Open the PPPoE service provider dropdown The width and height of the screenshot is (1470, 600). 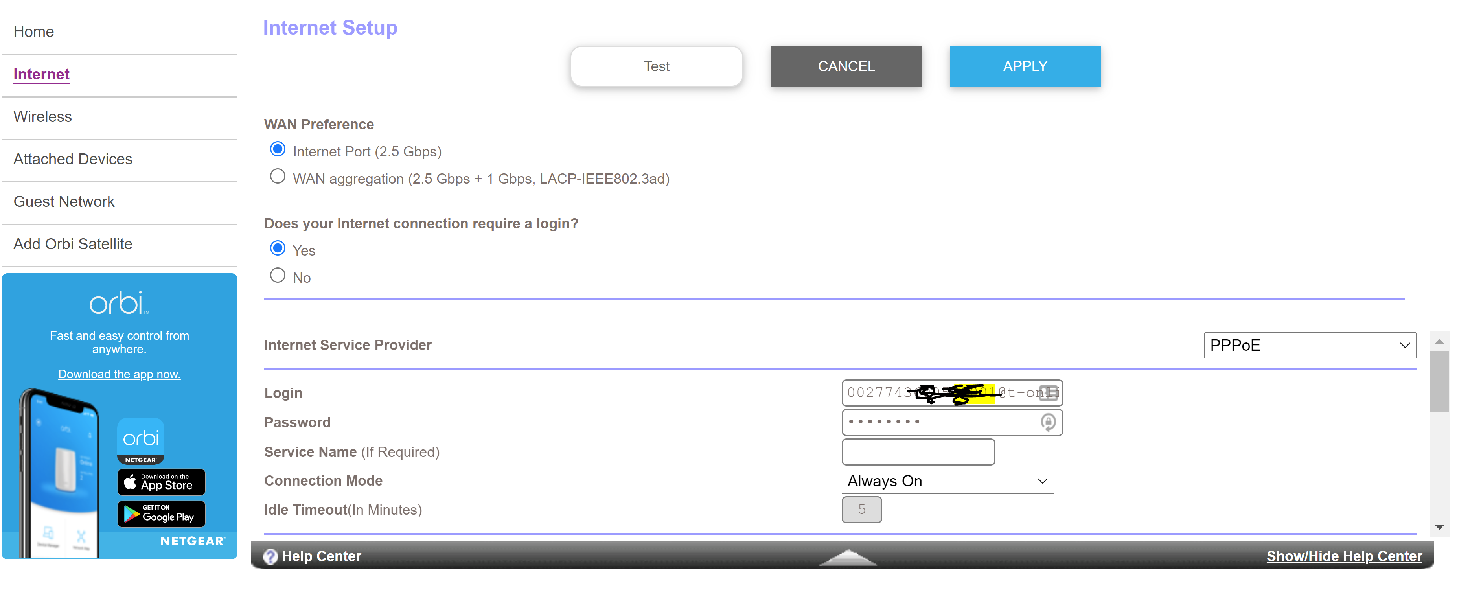pos(1309,345)
